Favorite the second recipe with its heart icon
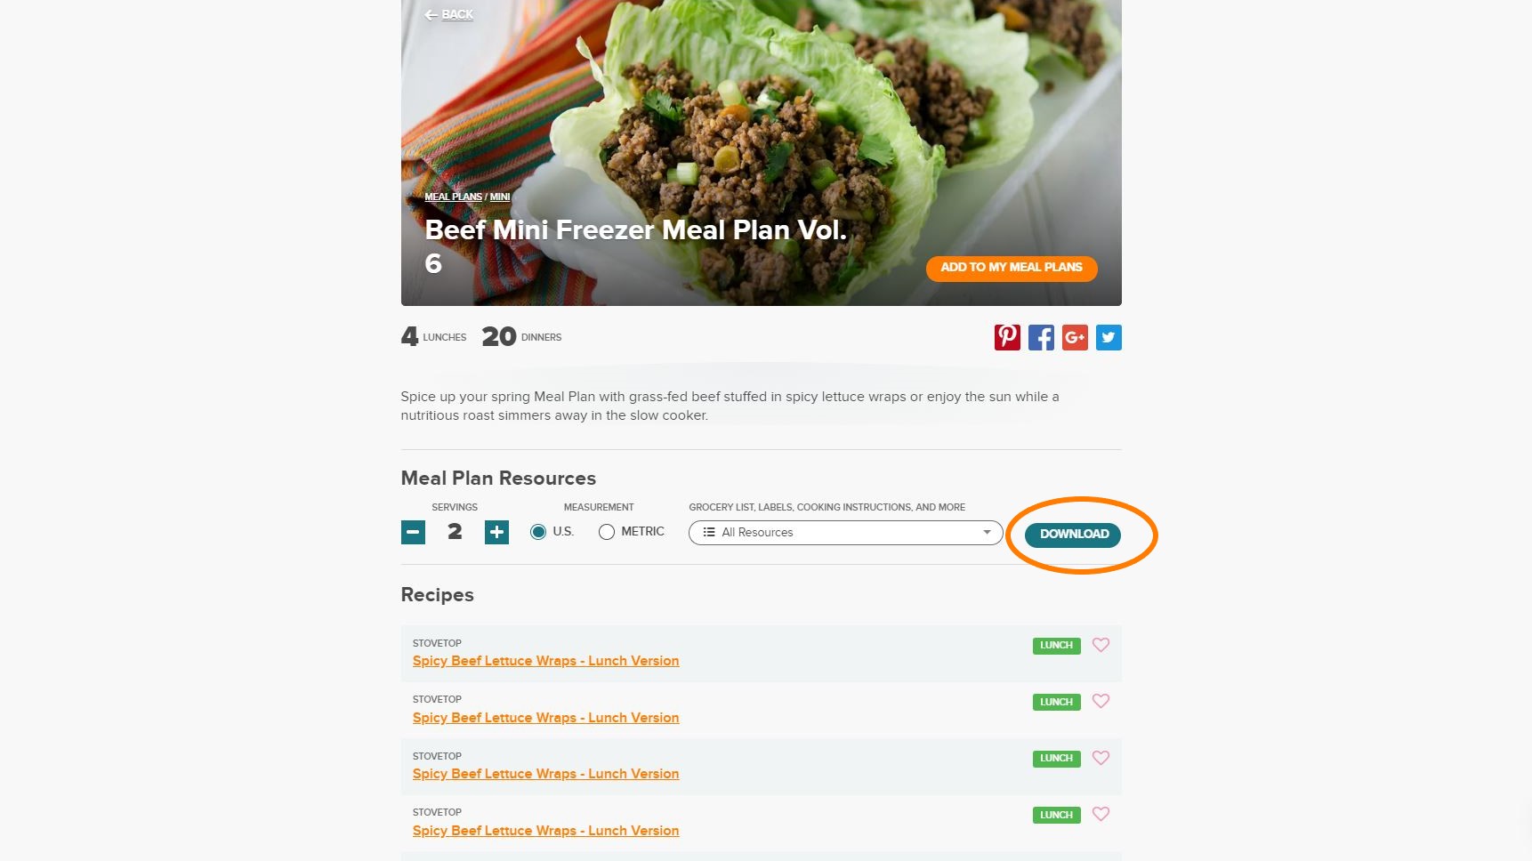The height and width of the screenshot is (861, 1532). (1101, 701)
